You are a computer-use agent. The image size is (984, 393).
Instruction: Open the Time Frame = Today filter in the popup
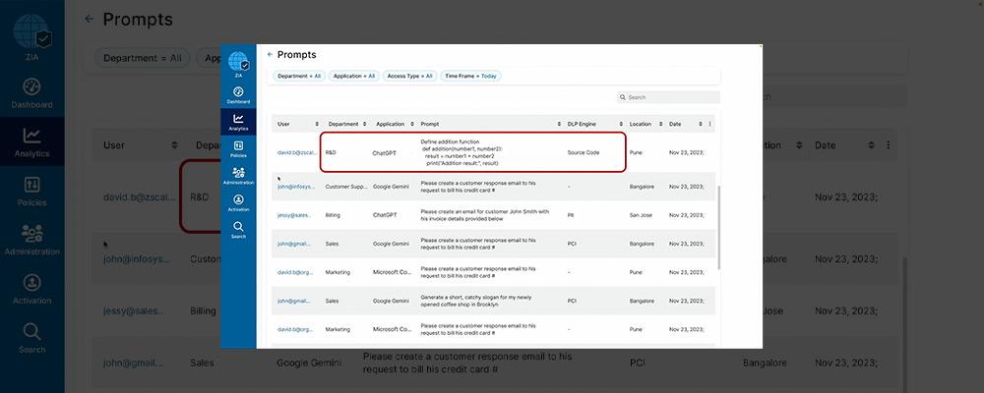click(x=470, y=76)
